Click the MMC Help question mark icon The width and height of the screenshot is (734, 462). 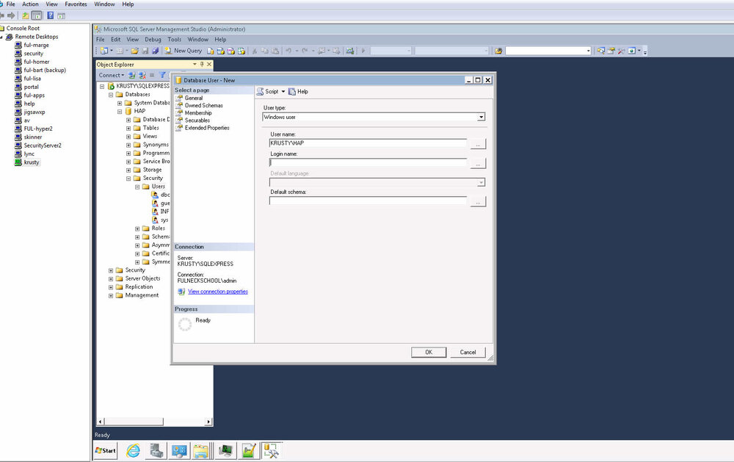50,15
